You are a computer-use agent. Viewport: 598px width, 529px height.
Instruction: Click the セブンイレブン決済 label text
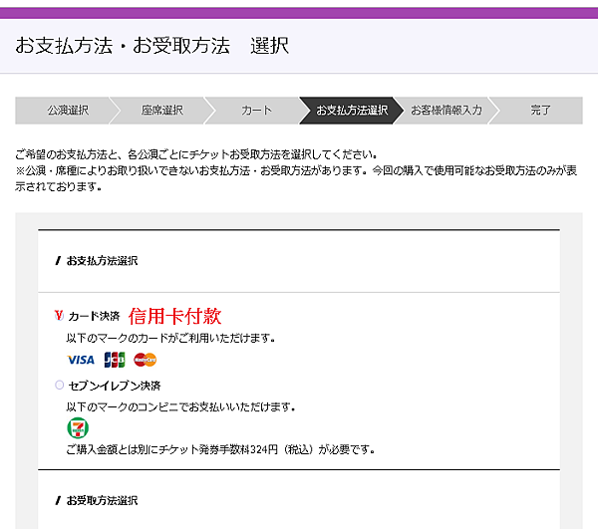[x=115, y=386]
